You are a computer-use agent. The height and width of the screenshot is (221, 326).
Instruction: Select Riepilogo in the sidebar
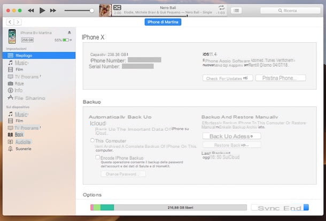click(x=39, y=56)
